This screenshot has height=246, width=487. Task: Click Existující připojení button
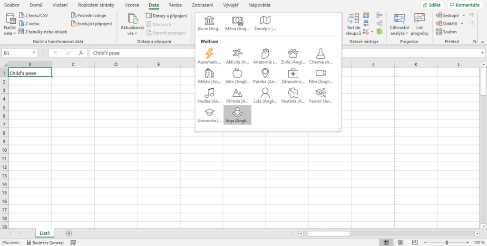[x=92, y=23]
